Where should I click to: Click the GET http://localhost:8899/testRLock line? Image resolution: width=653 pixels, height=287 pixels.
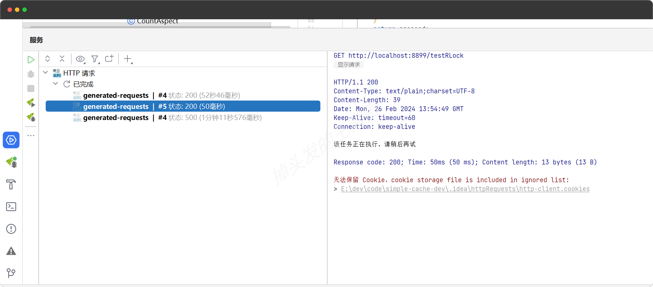[399, 56]
